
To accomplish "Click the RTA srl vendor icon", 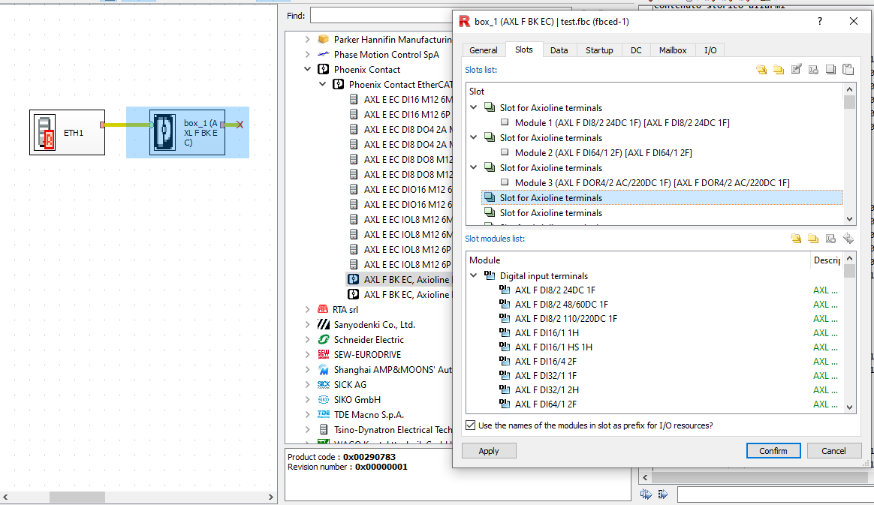I will click(323, 310).
